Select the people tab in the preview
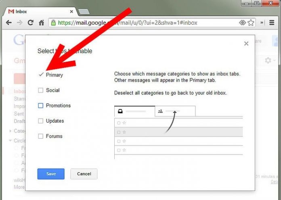The height and width of the screenshot is (200, 281). pyautogui.click(x=174, y=111)
